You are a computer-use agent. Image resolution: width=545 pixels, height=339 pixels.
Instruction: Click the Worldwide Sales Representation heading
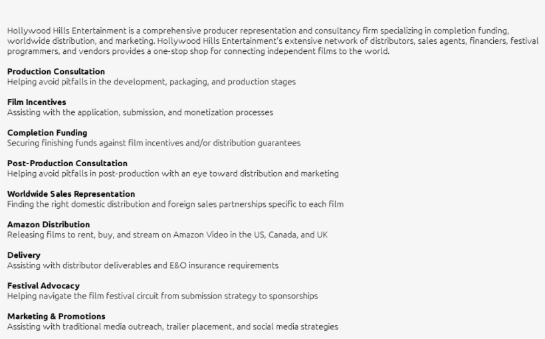click(x=71, y=194)
